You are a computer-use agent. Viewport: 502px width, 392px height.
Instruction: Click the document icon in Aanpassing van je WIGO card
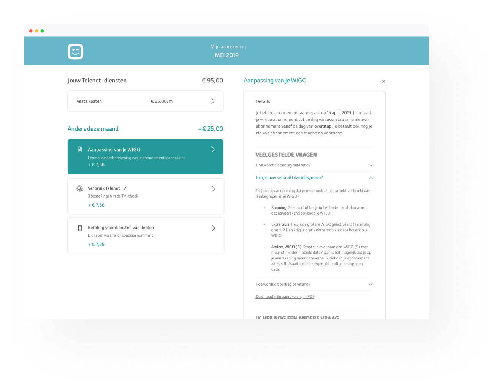80,149
